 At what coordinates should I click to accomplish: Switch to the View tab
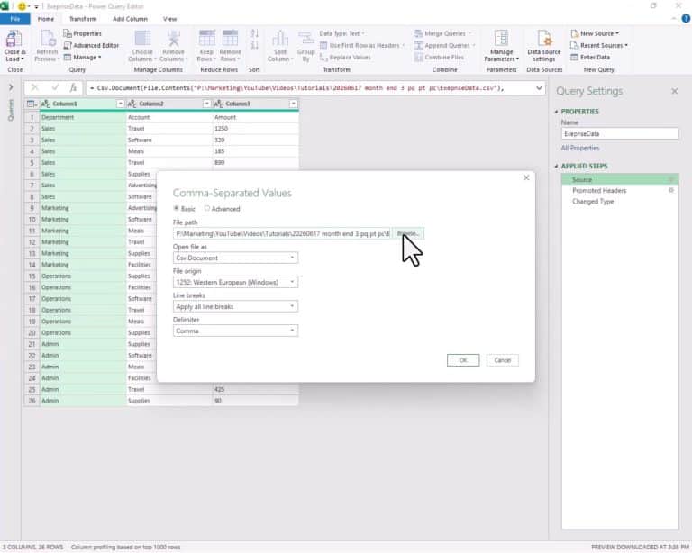pos(169,19)
